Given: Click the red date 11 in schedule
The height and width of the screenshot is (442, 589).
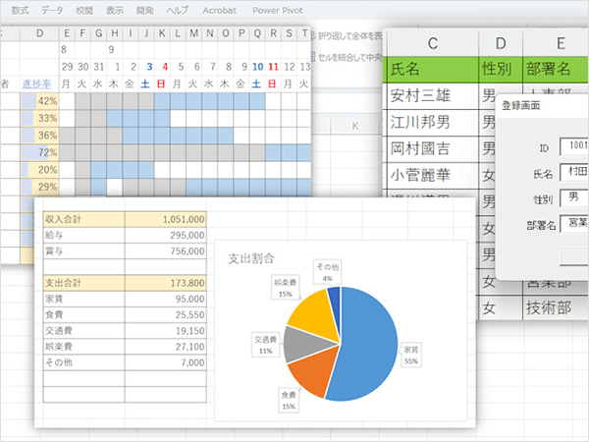Looking at the screenshot, I should coord(273,67).
